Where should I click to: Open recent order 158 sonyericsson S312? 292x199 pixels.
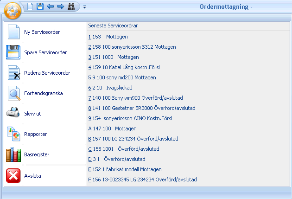132,47
